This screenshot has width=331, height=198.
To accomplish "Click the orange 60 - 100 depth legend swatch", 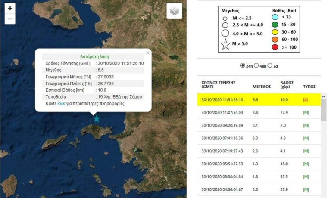I will 275,40.
